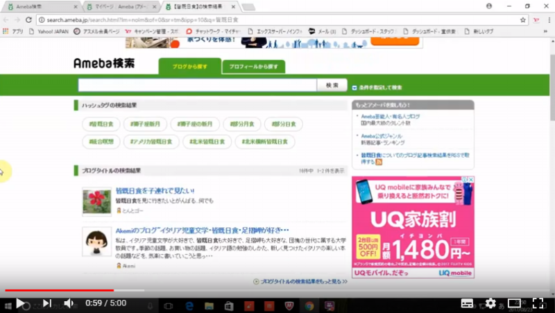Open the キャンペーン管理 bookmark

click(x=152, y=31)
